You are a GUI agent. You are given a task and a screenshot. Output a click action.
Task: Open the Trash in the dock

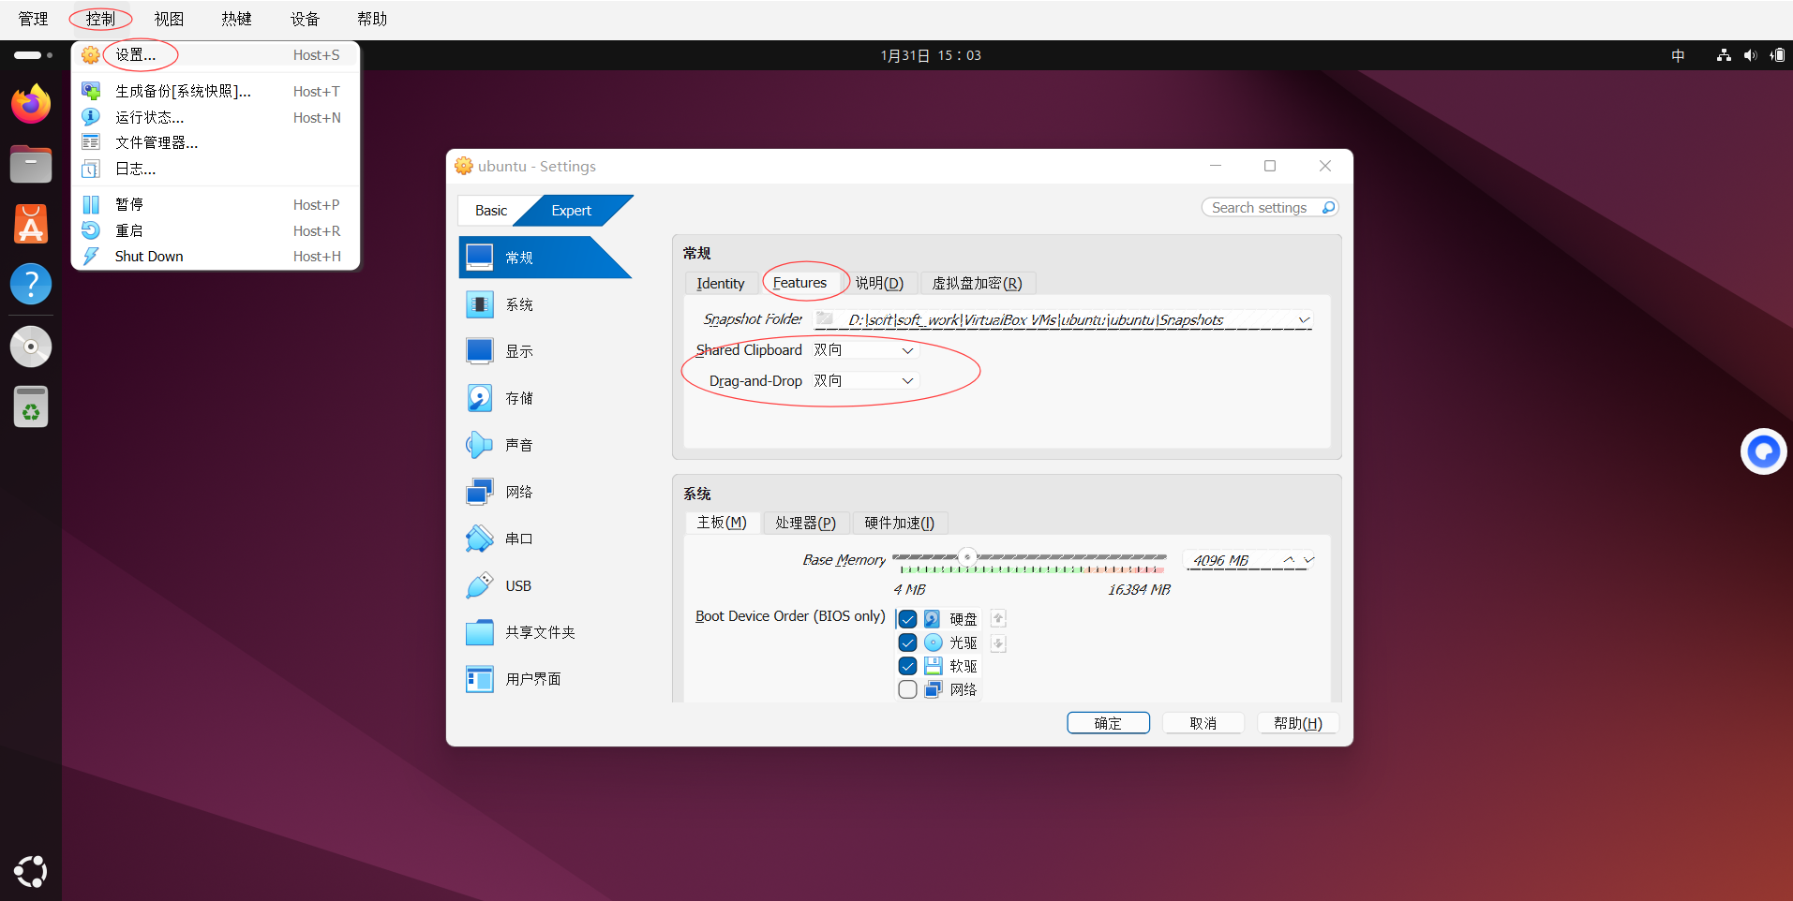(x=31, y=406)
